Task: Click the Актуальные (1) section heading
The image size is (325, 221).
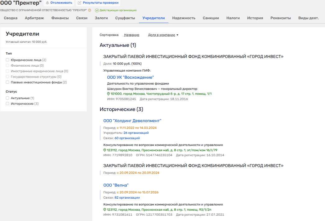Action: (x=118, y=45)
